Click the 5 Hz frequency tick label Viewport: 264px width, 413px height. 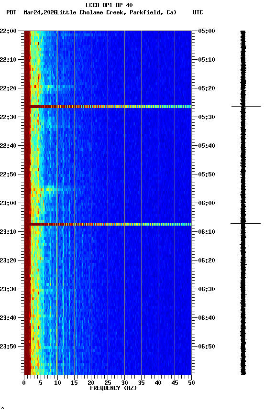point(41,383)
